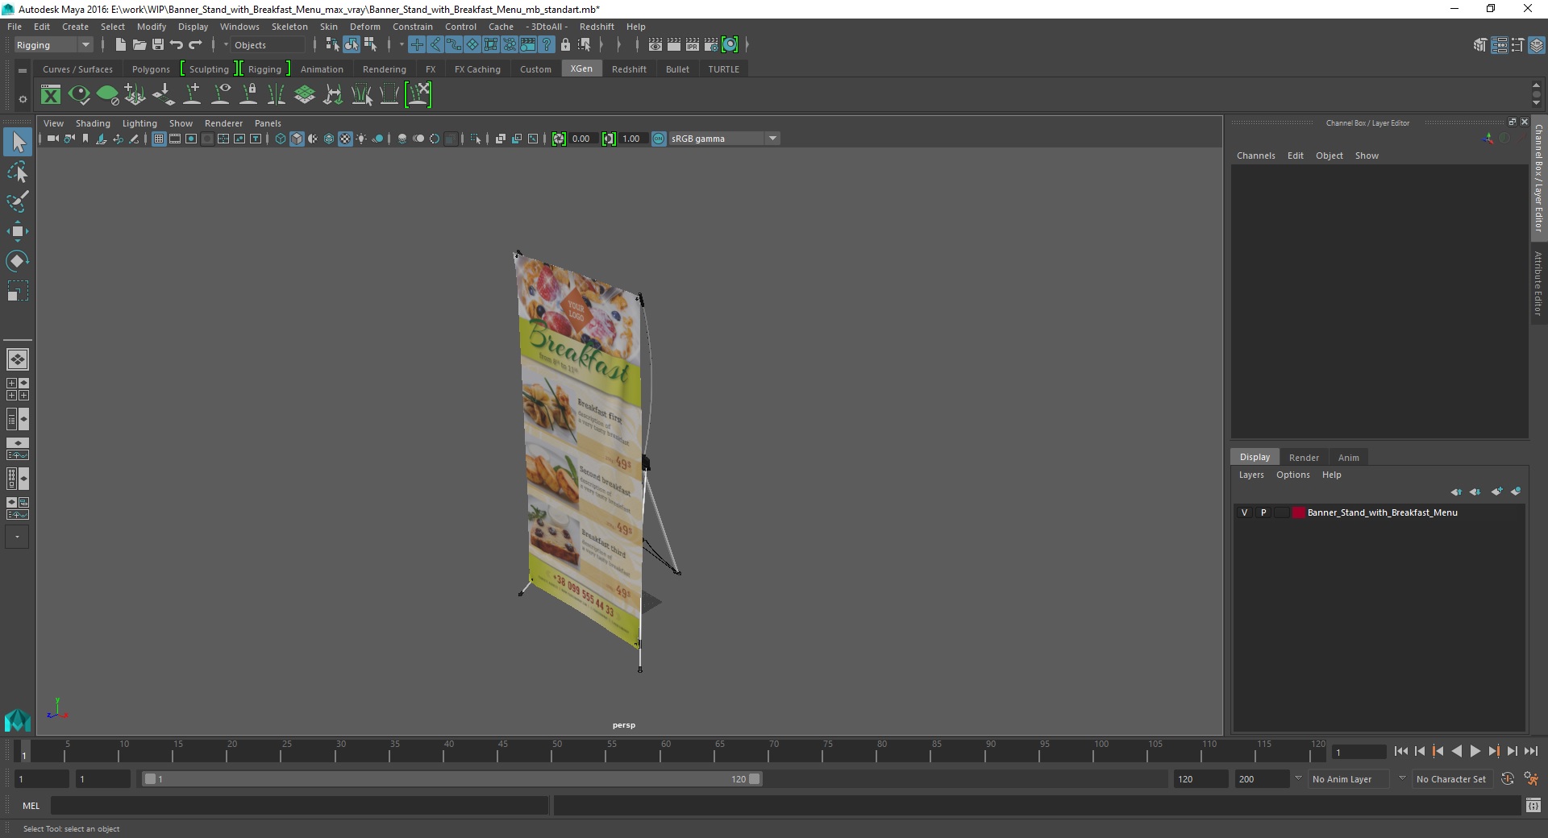This screenshot has width=1548, height=838.
Task: Click XGen preview eye icon
Action: pyautogui.click(x=79, y=95)
